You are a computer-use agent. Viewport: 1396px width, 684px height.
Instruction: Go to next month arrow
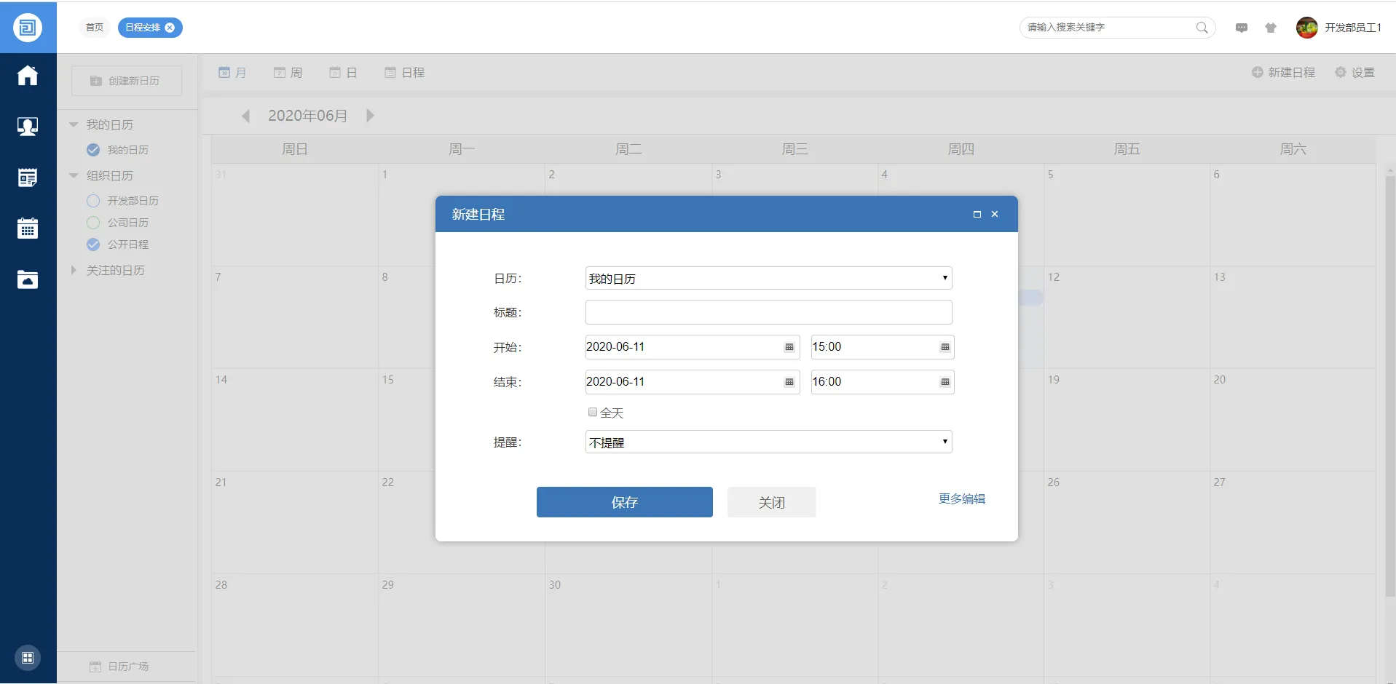370,116
